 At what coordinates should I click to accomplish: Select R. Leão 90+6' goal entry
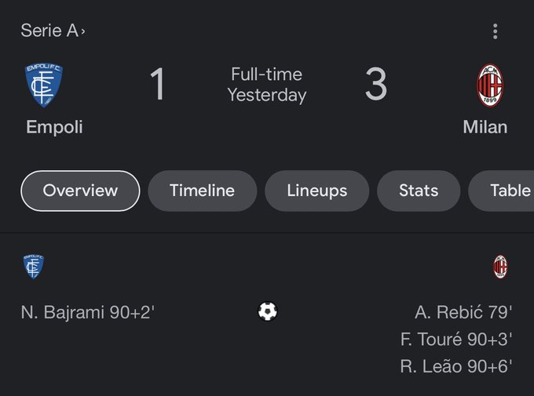point(456,366)
